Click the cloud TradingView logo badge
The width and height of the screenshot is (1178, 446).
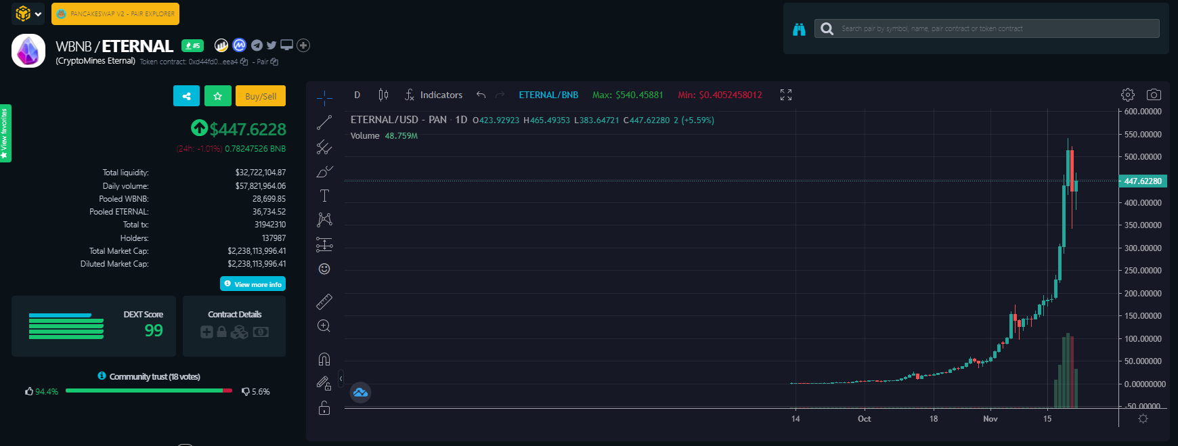click(360, 393)
